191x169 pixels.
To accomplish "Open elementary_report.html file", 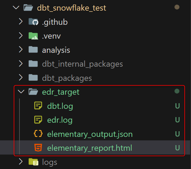I will [90, 148].
